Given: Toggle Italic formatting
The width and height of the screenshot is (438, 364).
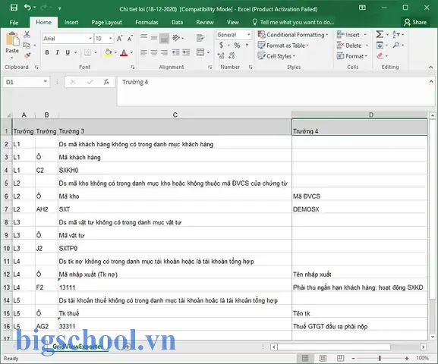Looking at the screenshot, I should (57, 52).
